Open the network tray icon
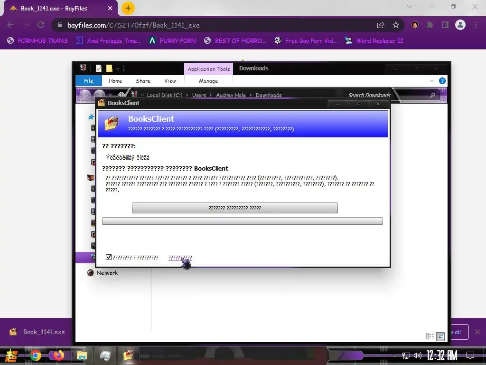486x365 pixels. [406, 355]
